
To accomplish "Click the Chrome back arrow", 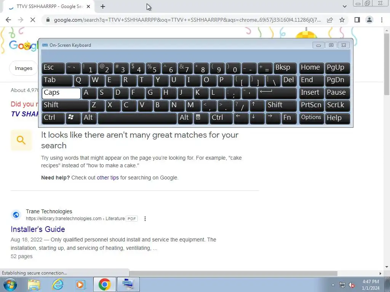I will 8,20.
